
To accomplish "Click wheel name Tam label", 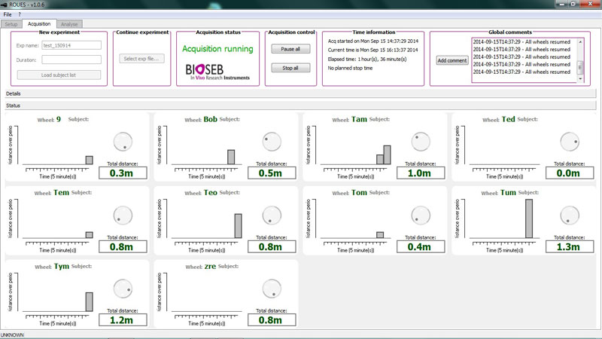I will pyautogui.click(x=359, y=119).
